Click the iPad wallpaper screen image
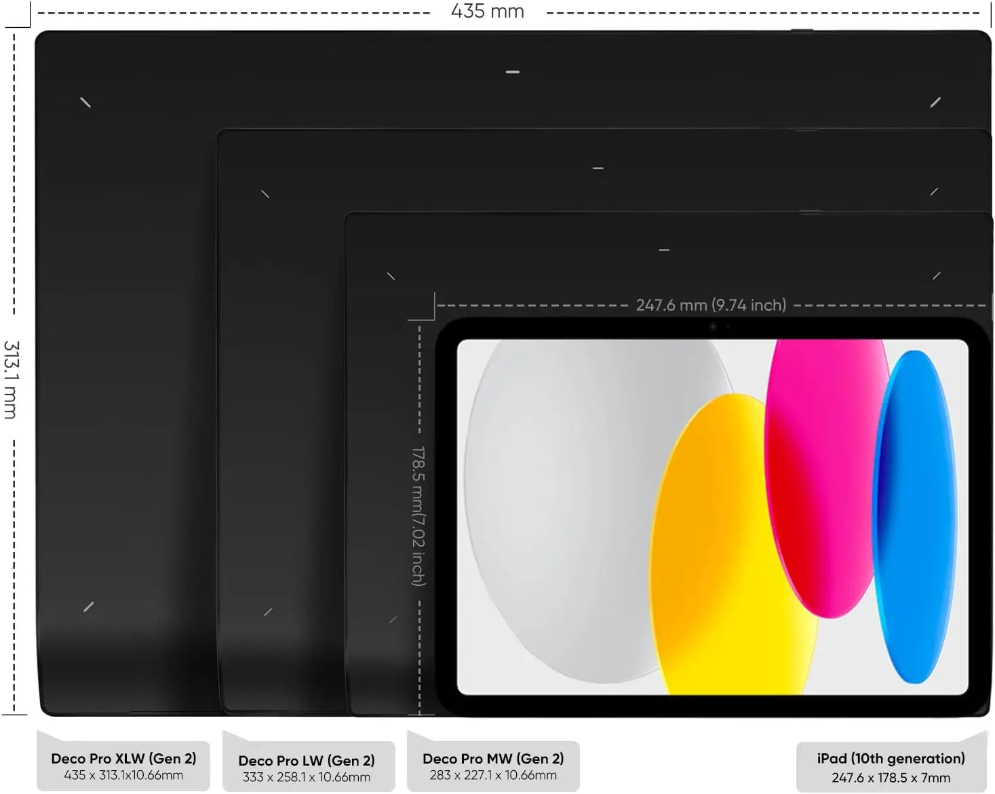The width and height of the screenshot is (995, 794). [713, 517]
